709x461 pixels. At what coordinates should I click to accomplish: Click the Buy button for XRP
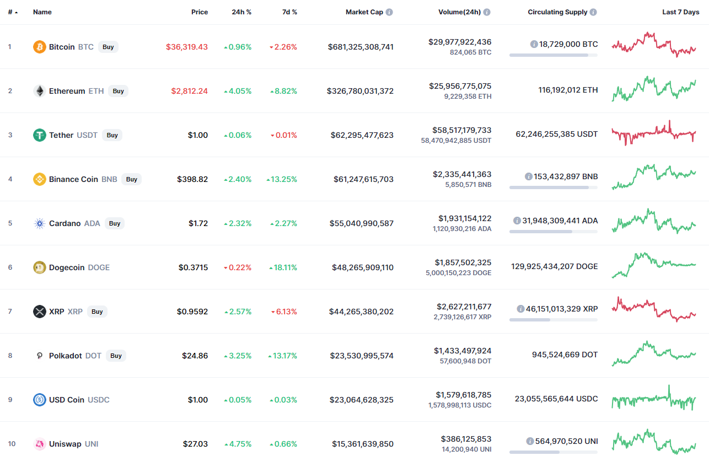tap(97, 312)
